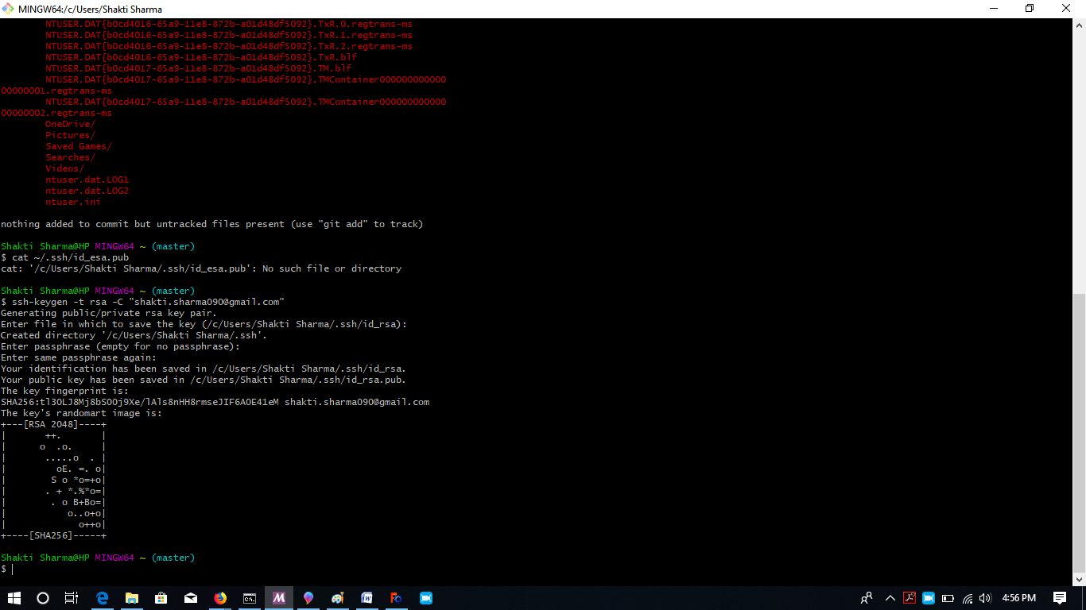Switch to Zoom beside the F-gear taskbar icon
This screenshot has height=610, width=1086.
coord(426,598)
